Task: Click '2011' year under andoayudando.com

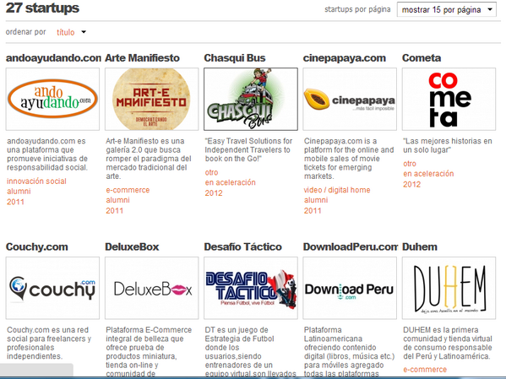Action: point(15,202)
